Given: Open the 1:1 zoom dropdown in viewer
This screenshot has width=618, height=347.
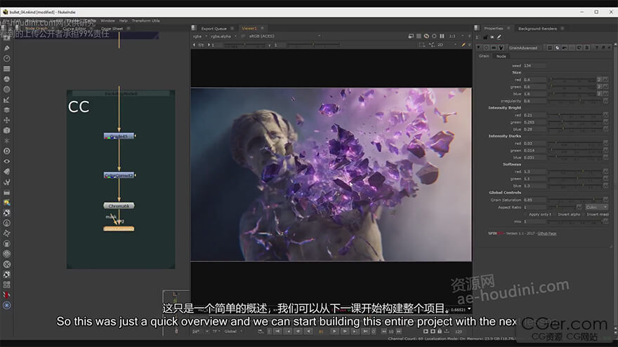Looking at the screenshot, I should 456,36.
